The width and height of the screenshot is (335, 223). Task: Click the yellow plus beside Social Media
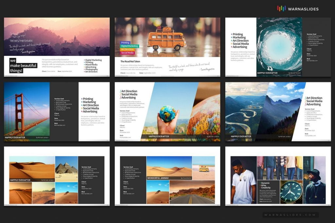(231, 43)
